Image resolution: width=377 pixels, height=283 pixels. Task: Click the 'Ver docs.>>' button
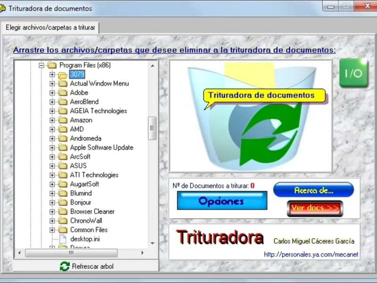click(315, 208)
